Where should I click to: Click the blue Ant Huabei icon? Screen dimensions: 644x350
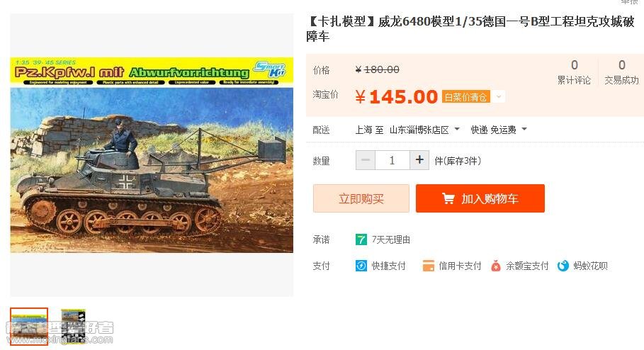pyautogui.click(x=563, y=266)
